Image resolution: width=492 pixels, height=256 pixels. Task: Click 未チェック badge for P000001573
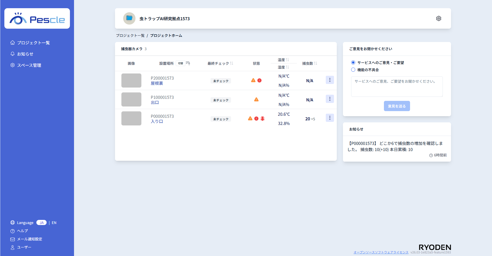(221, 119)
